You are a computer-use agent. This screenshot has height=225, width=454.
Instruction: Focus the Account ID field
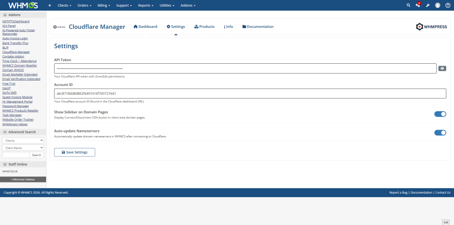pyautogui.click(x=250, y=93)
